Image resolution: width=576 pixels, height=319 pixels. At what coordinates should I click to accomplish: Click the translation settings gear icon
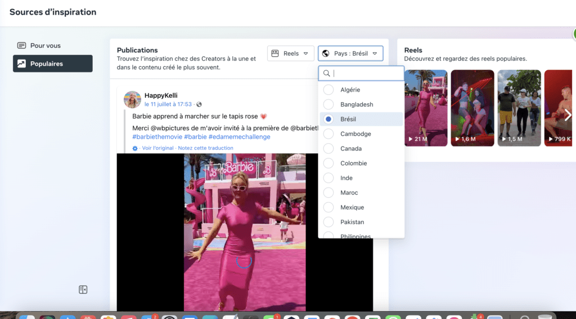[135, 148]
